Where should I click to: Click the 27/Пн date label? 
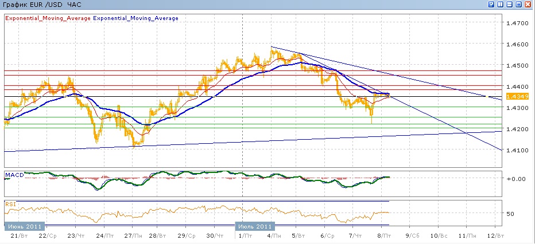point(134,236)
